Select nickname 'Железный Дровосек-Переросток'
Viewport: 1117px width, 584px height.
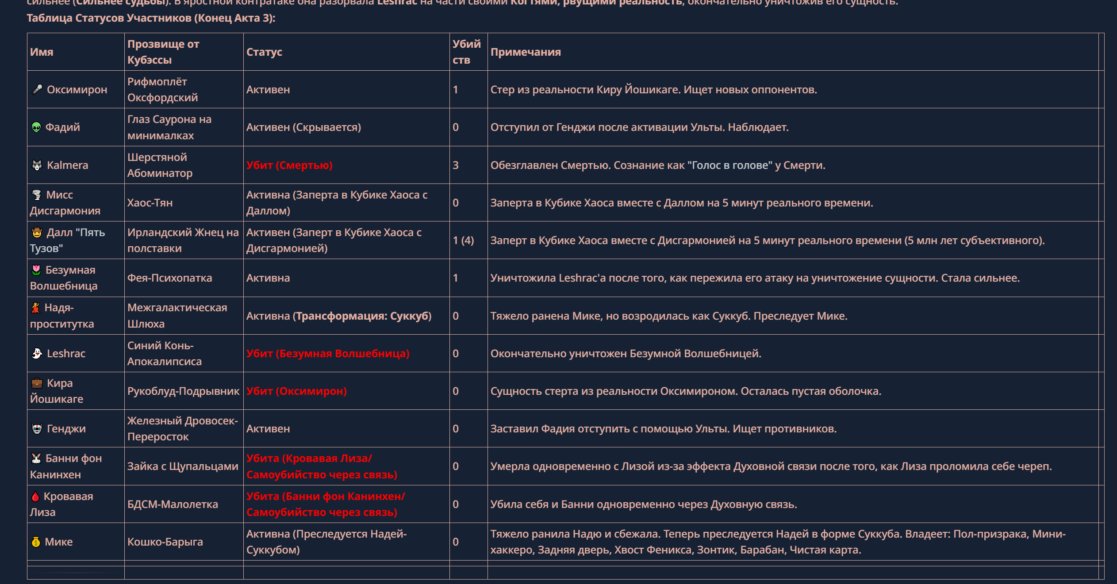point(183,429)
